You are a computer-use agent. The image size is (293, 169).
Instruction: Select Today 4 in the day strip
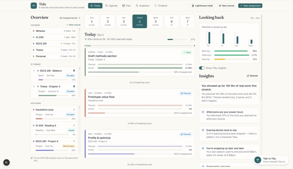click(140, 21)
